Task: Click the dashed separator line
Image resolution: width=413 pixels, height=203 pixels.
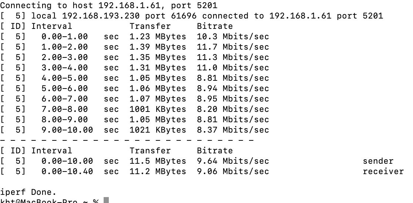Action: point(127,140)
